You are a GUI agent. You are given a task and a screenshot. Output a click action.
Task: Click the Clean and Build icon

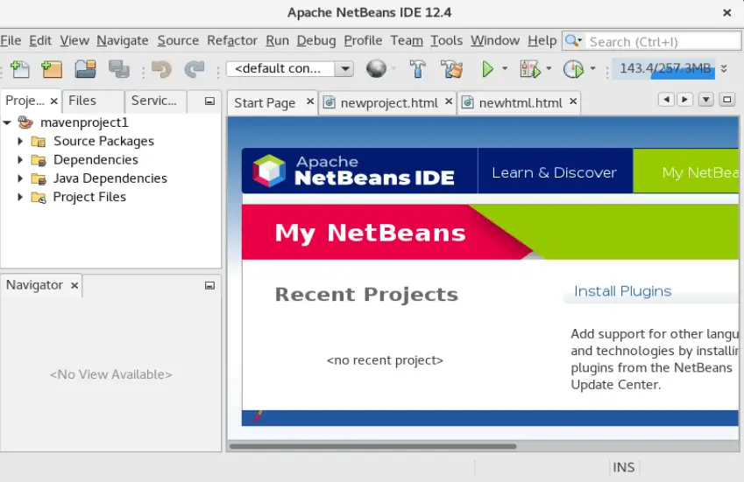(x=451, y=69)
